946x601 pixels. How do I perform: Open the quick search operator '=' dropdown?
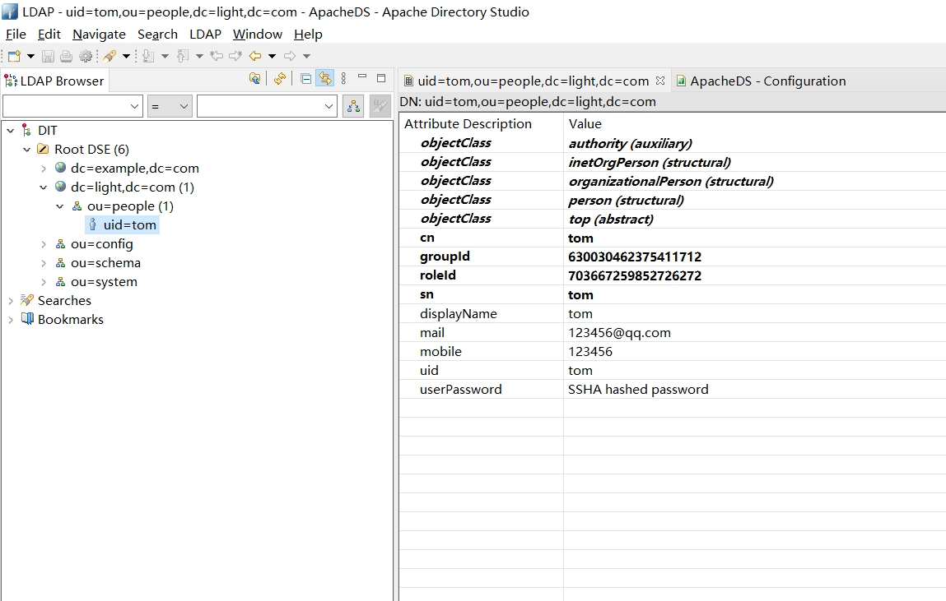click(170, 106)
